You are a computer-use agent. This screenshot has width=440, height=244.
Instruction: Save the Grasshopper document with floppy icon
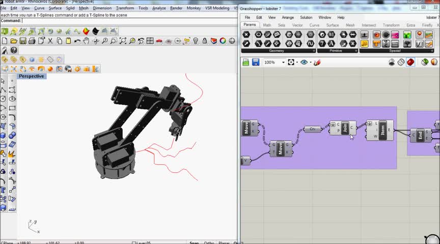[x=256, y=62]
